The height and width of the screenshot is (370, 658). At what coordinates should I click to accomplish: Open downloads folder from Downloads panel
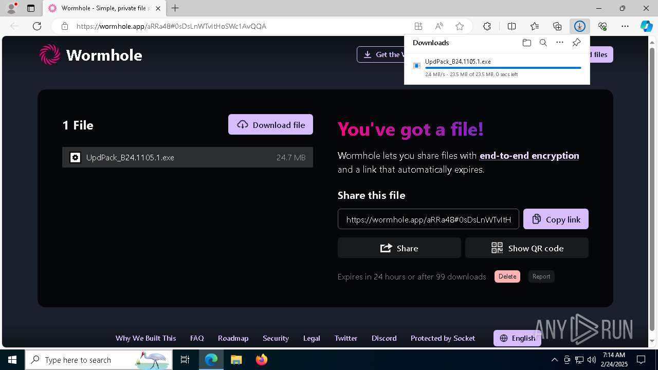(x=526, y=43)
